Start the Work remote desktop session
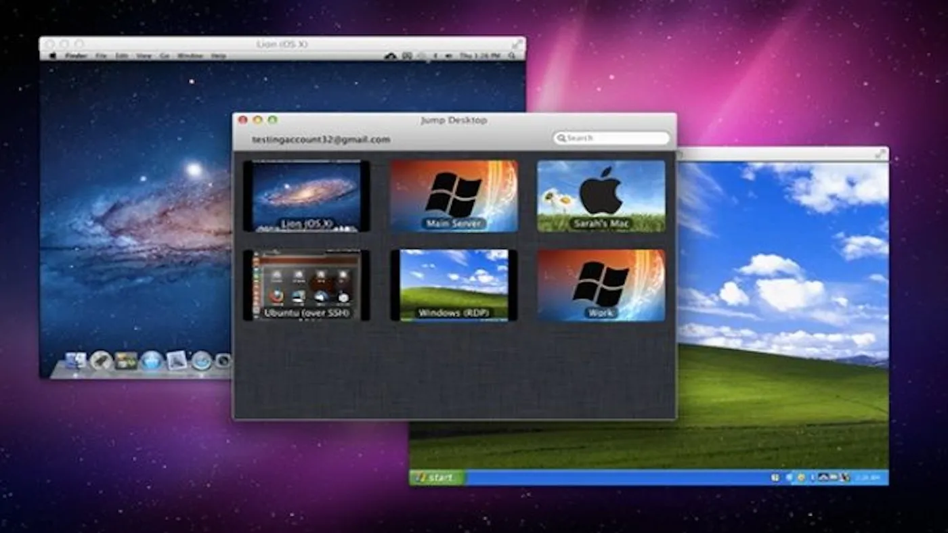 [x=600, y=284]
